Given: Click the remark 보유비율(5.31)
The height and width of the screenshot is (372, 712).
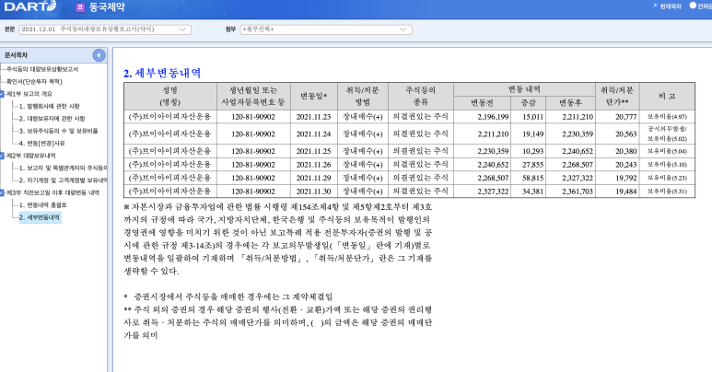Looking at the screenshot, I should click(x=667, y=192).
